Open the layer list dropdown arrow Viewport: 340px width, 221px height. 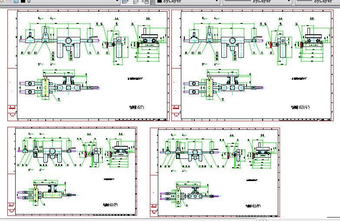tap(117, 1)
